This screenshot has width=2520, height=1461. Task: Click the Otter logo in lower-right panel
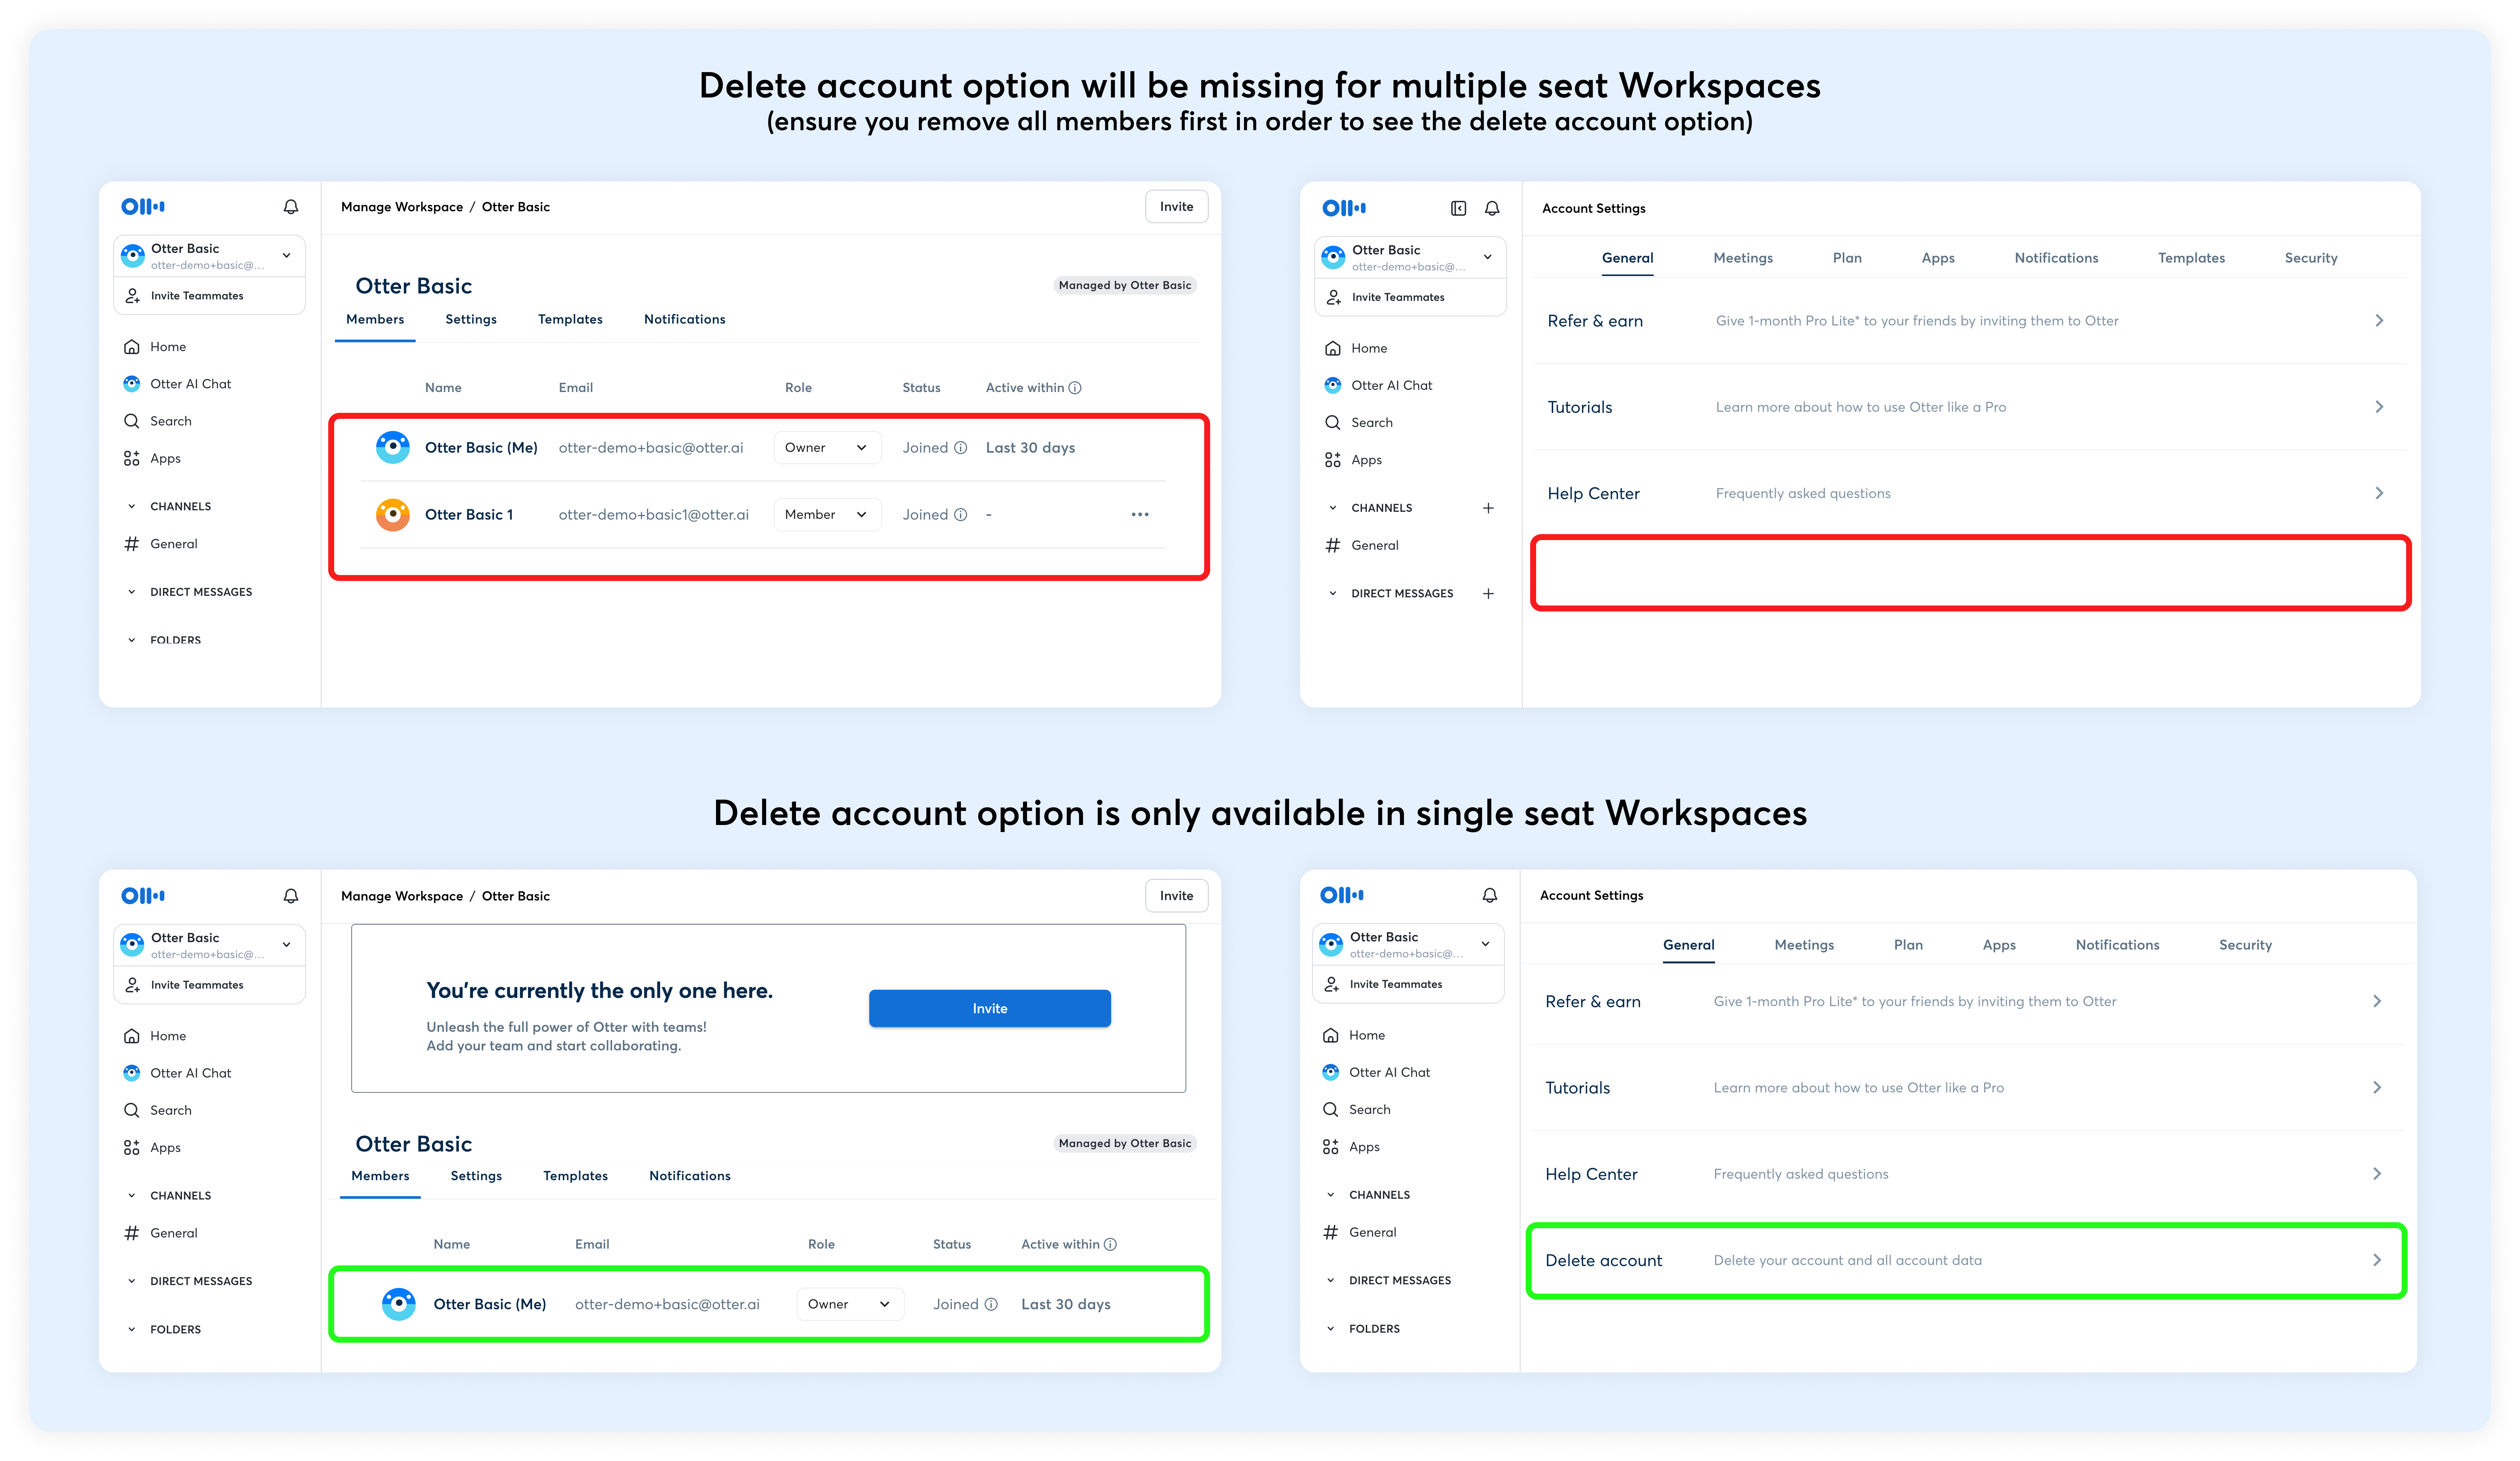pos(1342,895)
